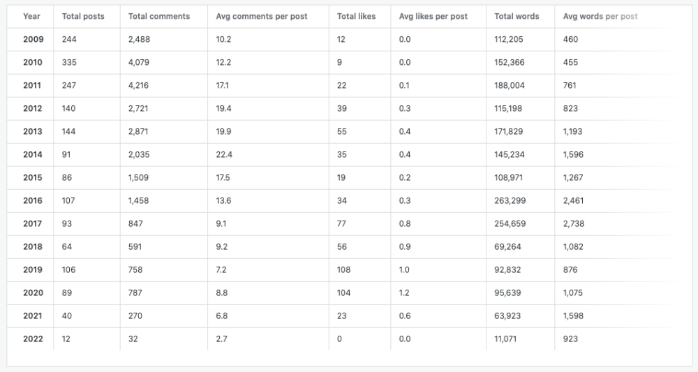Screen dimensions: 698x372
Task: Select the 2014 year row label
Action: (x=33, y=154)
